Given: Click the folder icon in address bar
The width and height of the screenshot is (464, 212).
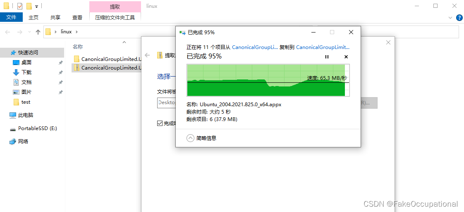Looking at the screenshot, I should (48, 32).
